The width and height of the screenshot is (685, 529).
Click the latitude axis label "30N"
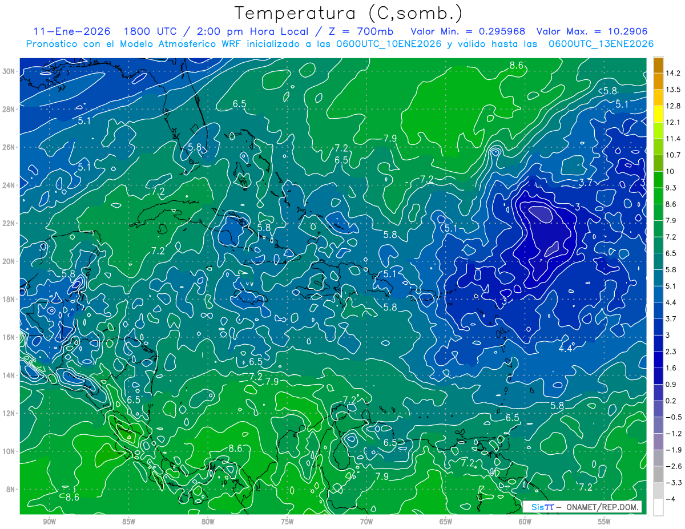(x=9, y=71)
